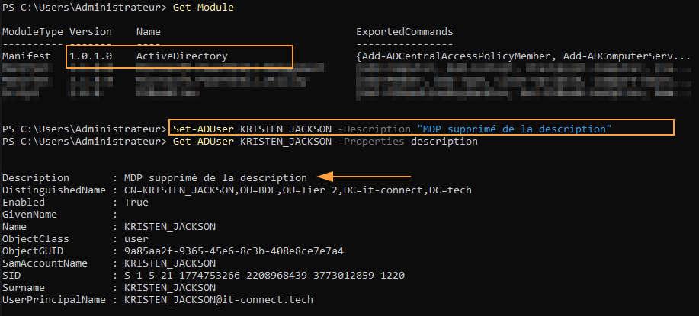Click the ObjectClass value user
Viewport: 699px width, 316px height.
click(x=136, y=238)
